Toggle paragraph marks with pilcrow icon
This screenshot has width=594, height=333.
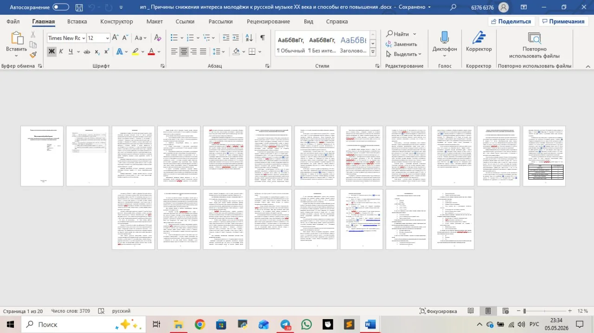[x=263, y=38]
